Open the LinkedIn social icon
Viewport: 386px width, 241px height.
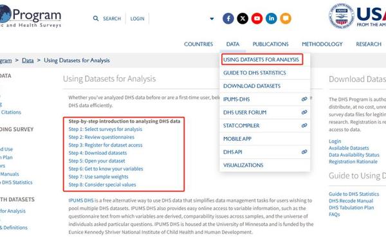271,19
